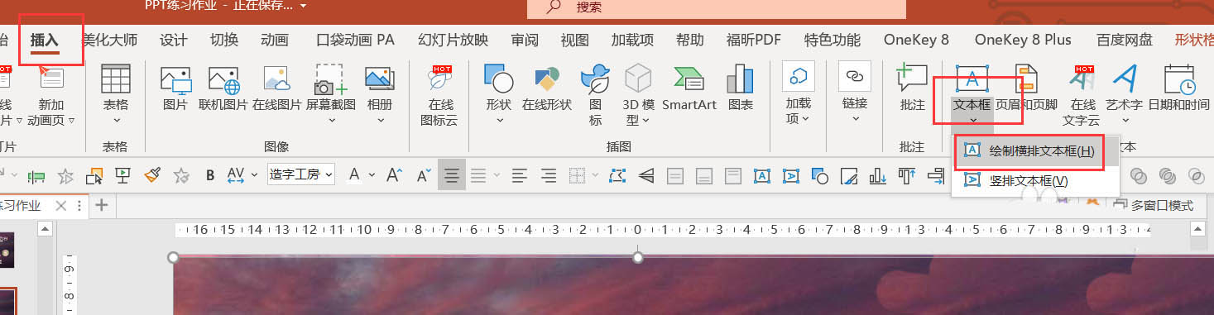Viewport: 1214px width, 315px height.
Task: Open the 审阅 review tab
Action: pyautogui.click(x=525, y=40)
